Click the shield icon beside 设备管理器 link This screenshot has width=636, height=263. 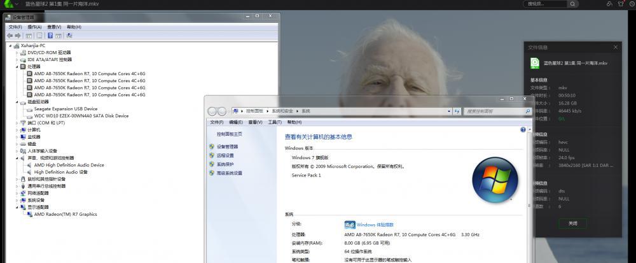click(212, 146)
